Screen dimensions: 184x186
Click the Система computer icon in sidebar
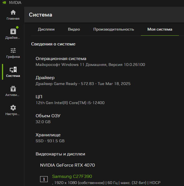(13, 70)
